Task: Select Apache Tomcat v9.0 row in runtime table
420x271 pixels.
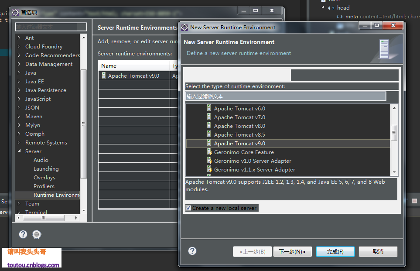Action: [x=134, y=76]
